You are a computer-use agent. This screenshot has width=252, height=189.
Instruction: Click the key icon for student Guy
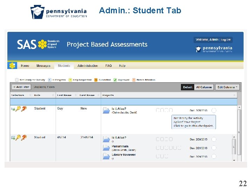[x=18, y=109]
